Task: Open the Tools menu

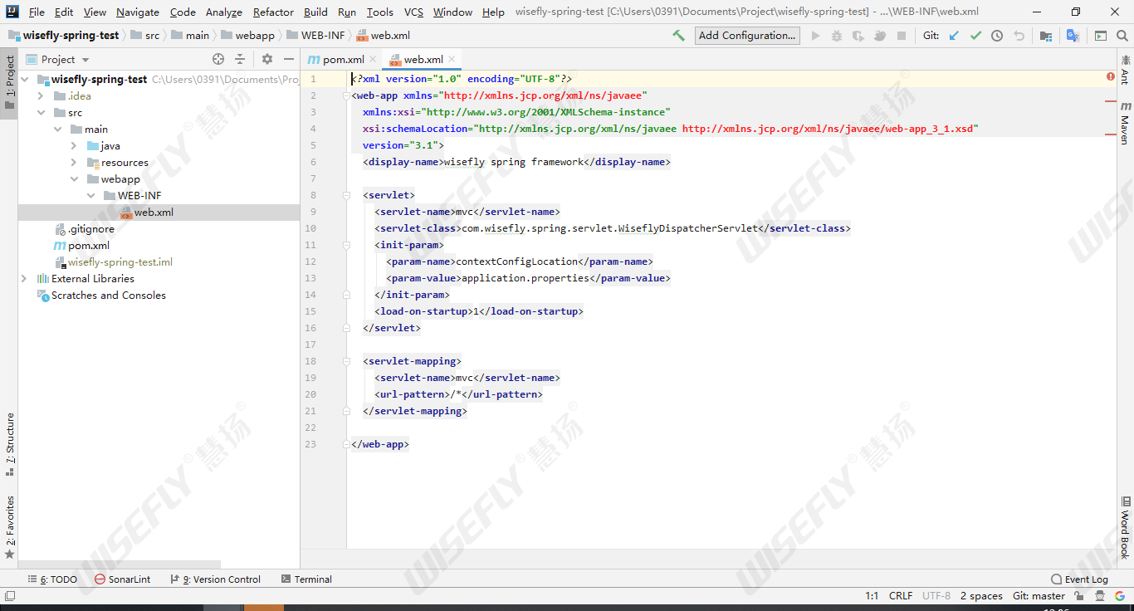Action: tap(380, 12)
